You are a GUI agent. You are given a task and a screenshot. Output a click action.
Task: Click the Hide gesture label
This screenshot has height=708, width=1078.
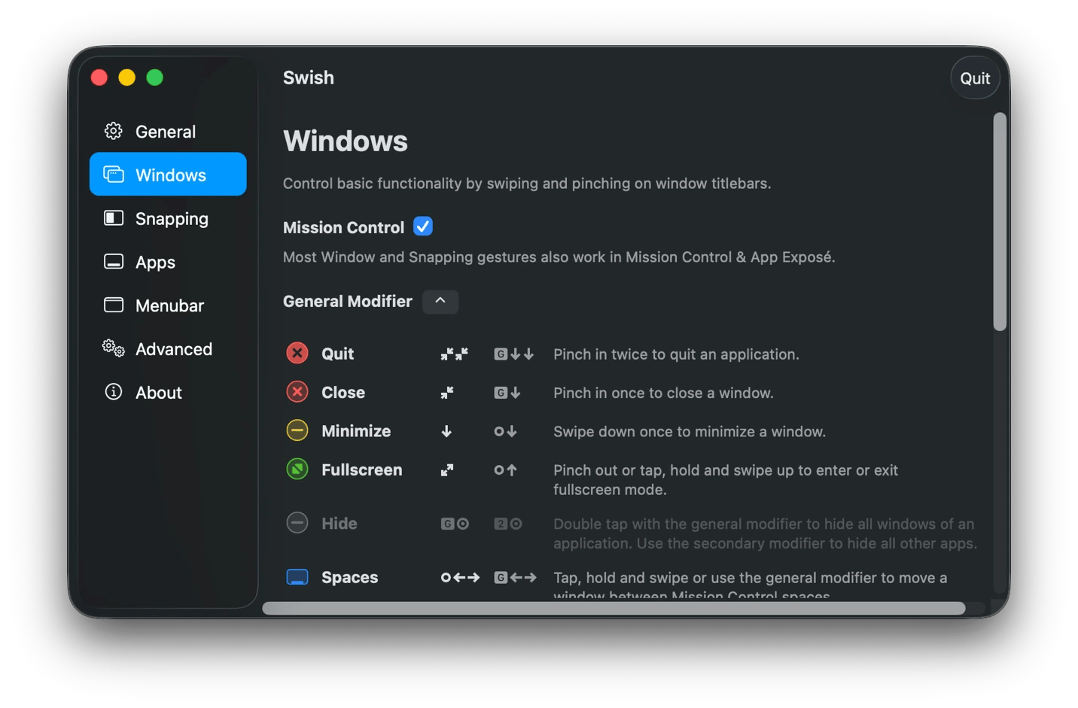(340, 524)
